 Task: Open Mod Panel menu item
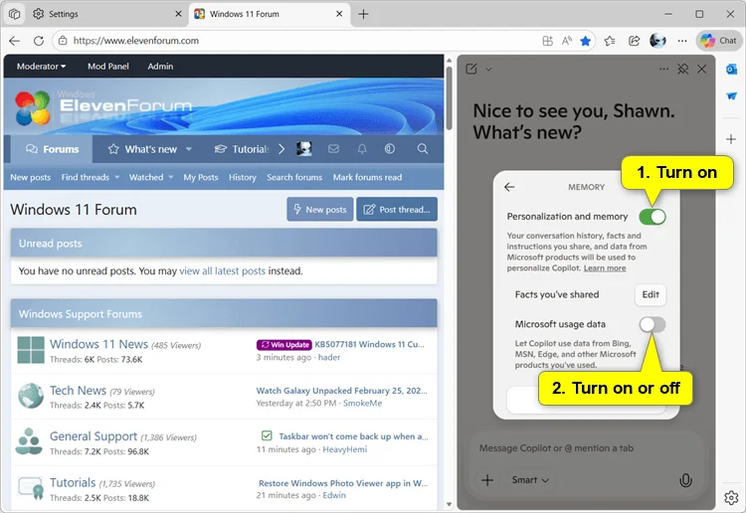tap(108, 66)
